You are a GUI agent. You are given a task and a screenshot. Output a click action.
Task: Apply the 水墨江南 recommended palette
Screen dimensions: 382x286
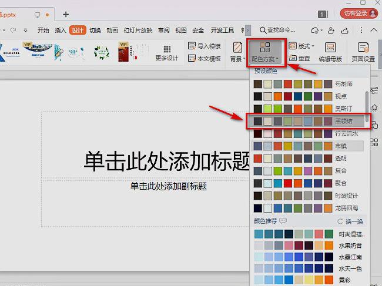[x=309, y=257]
